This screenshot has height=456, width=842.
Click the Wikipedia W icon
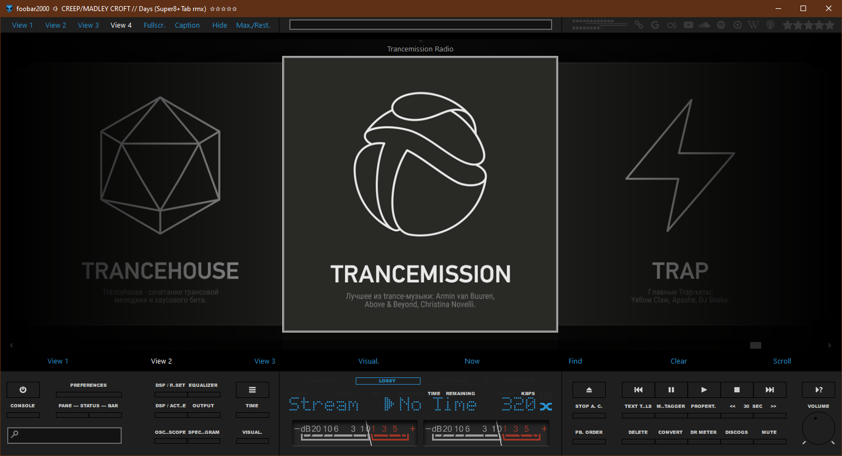click(753, 25)
